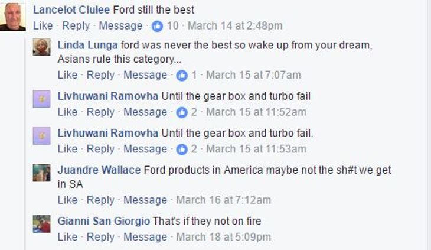Click Juandre Wallace's avatar thumbnail
The image size is (431, 250).
coord(41,173)
